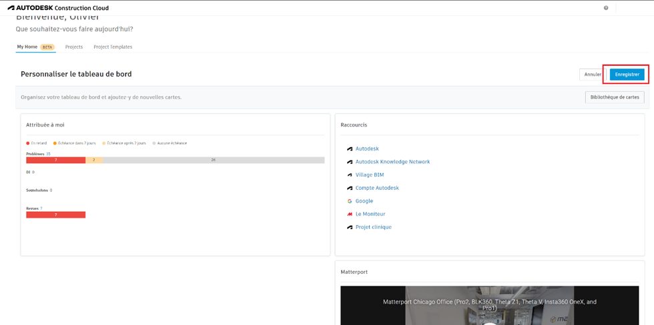Click the Le Moniteur shortcut icon
Image resolution: width=654 pixels, height=325 pixels.
click(350, 214)
